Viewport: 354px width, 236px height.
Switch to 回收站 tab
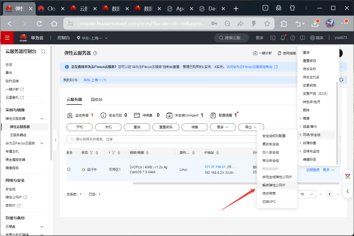[x=97, y=99]
